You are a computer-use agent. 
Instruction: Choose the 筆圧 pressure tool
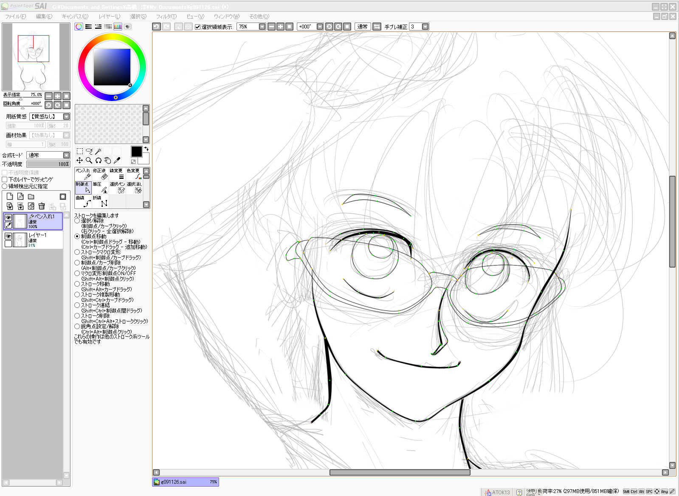pyautogui.click(x=100, y=188)
